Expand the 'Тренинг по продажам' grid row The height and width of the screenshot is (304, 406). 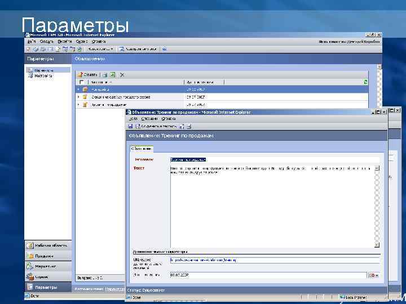click(x=78, y=105)
